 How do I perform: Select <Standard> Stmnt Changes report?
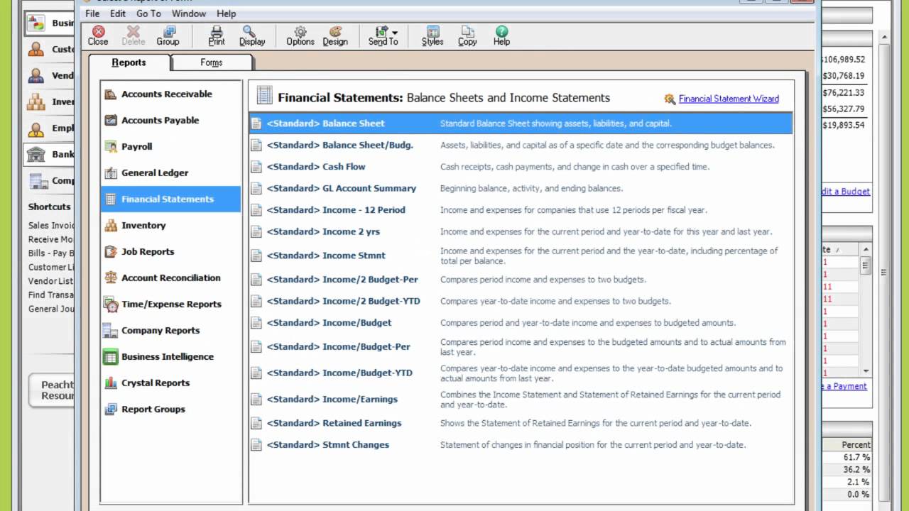(x=521, y=445)
